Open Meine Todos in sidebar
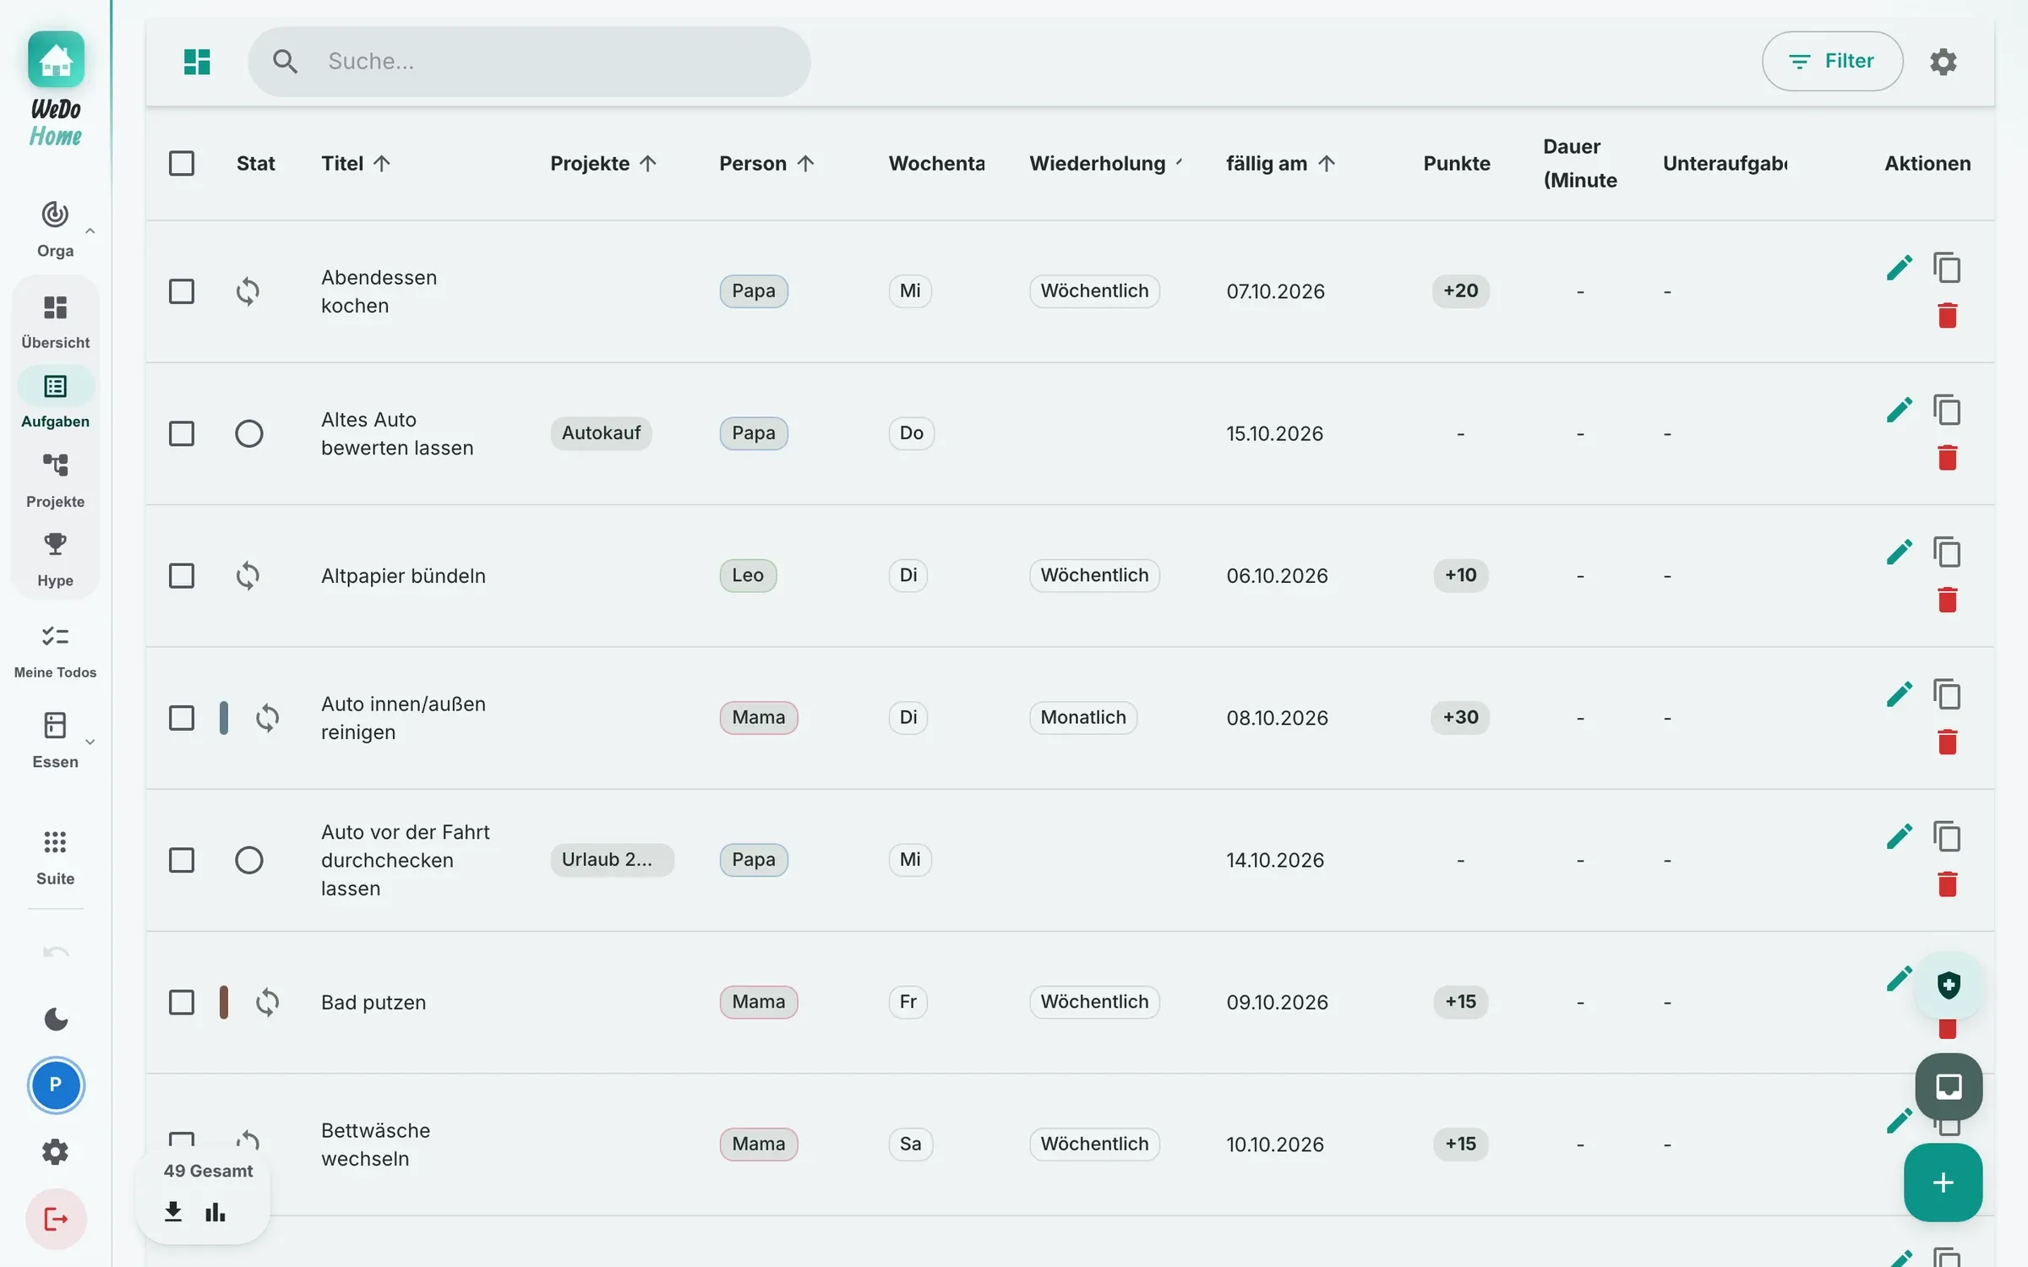 pyautogui.click(x=56, y=651)
